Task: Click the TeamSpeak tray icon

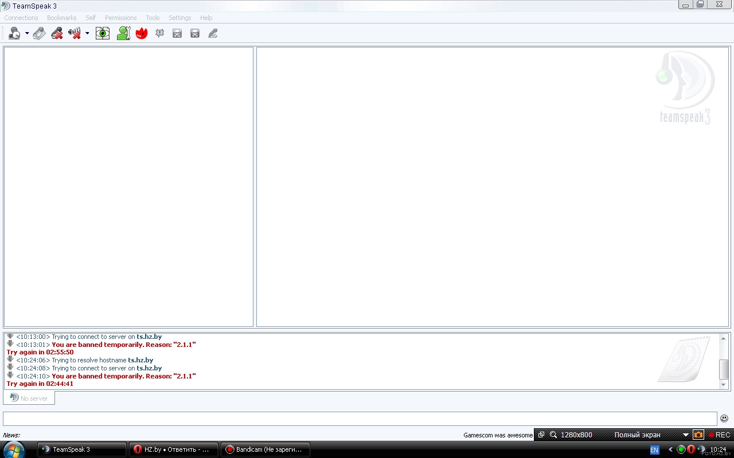Action: point(701,449)
